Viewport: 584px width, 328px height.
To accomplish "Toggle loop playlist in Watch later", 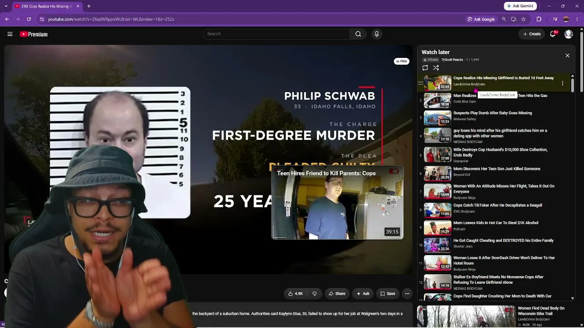I will 425,68.
